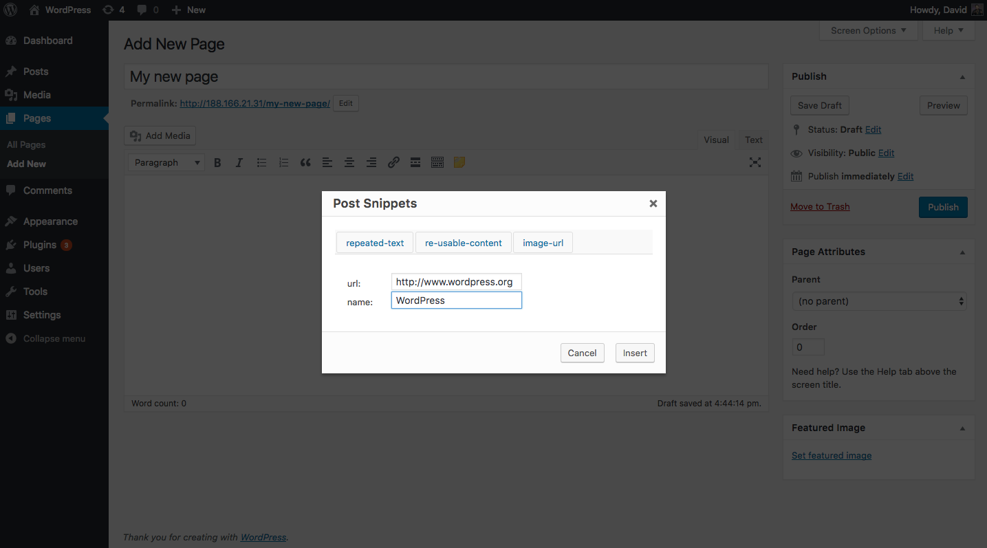
Task: Toggle bold formatting
Action: (217, 162)
